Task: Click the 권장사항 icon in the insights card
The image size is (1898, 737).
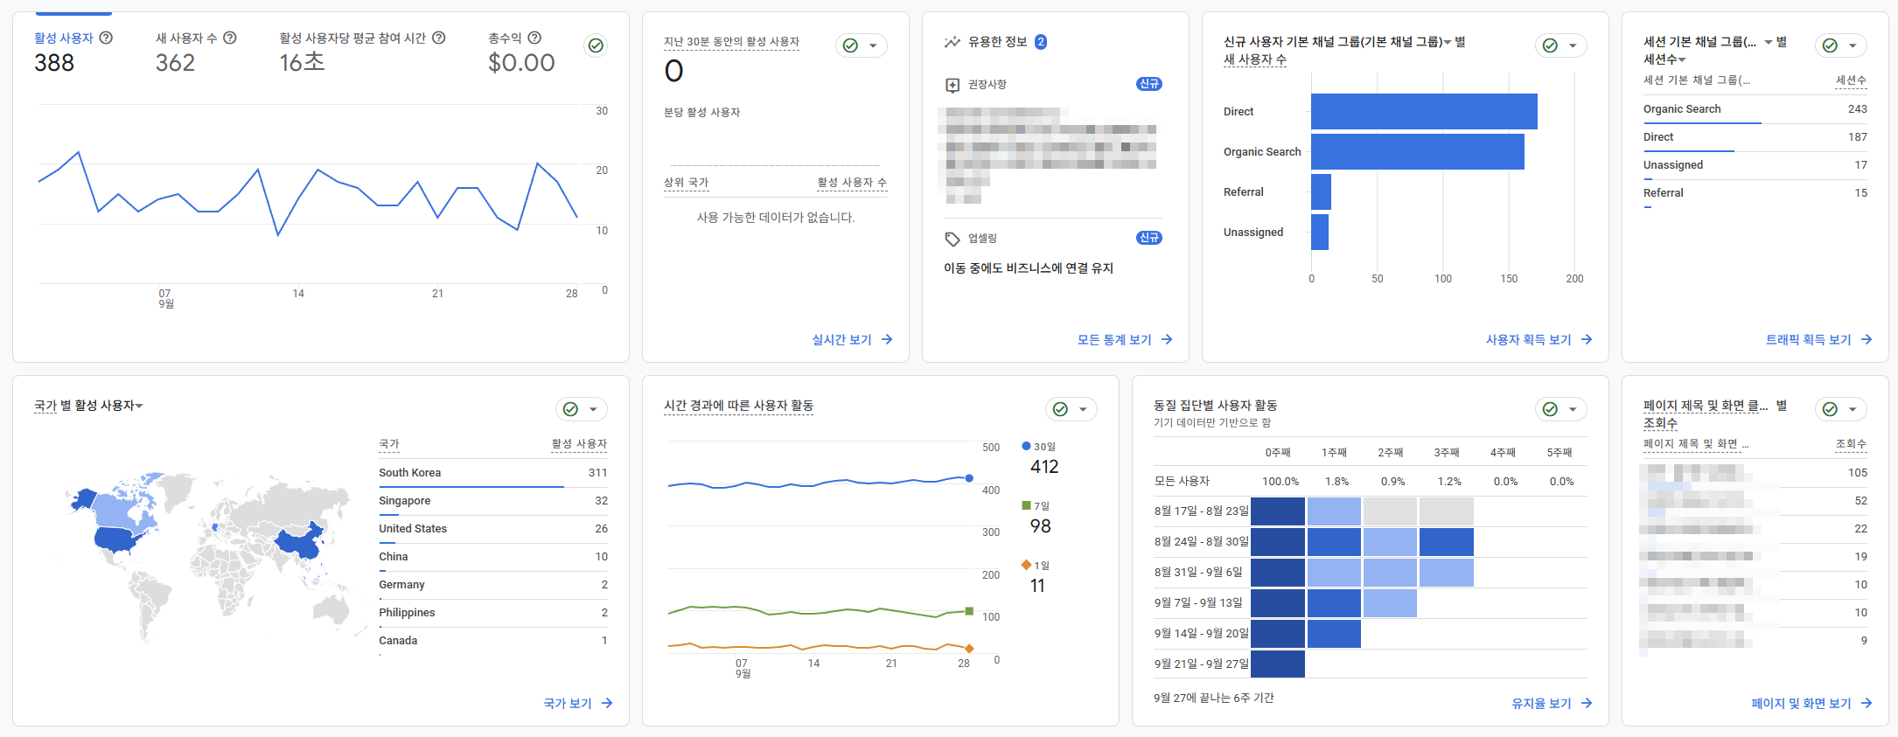Action: (x=952, y=85)
